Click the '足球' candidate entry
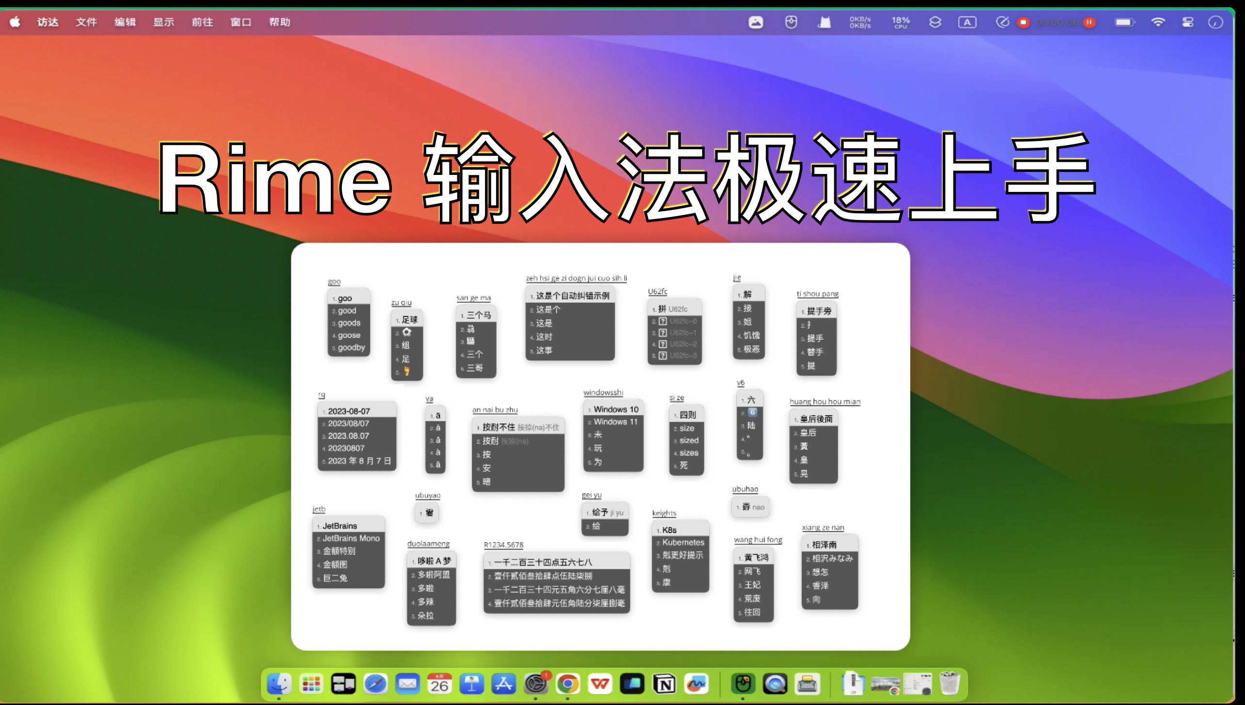 pos(406,319)
